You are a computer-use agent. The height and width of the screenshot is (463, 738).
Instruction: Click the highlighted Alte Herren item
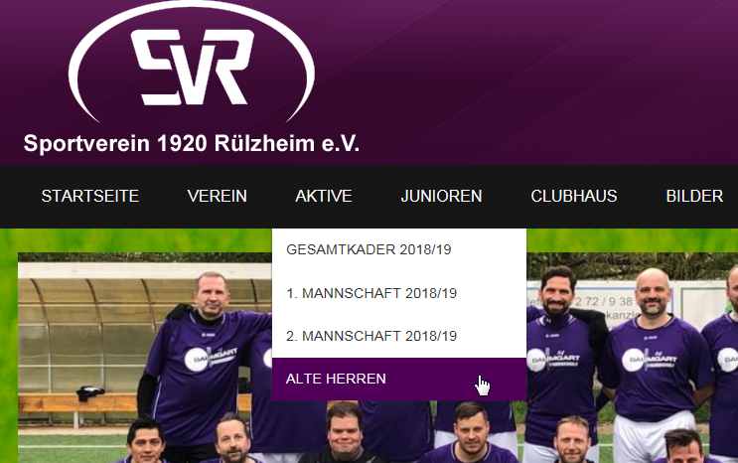point(399,379)
